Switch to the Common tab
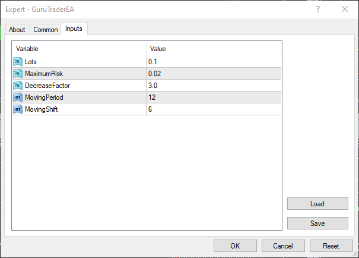The height and width of the screenshot is (258, 359). (45, 30)
